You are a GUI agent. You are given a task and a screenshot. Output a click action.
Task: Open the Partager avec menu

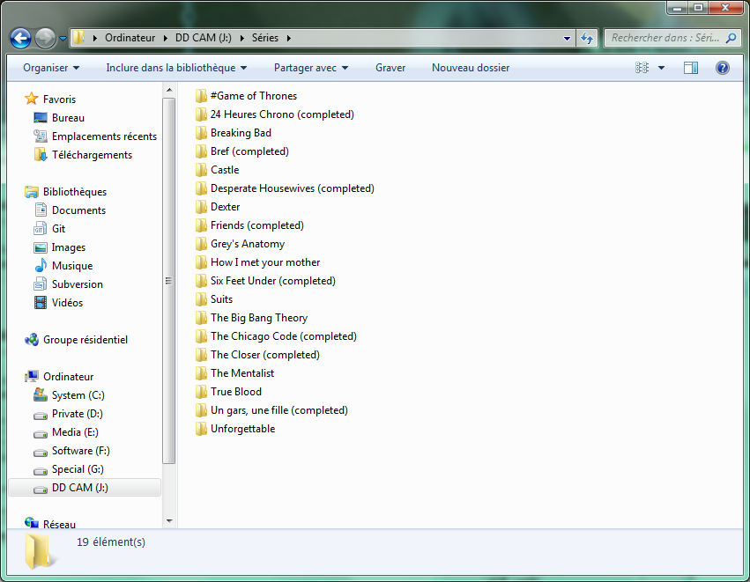[310, 68]
